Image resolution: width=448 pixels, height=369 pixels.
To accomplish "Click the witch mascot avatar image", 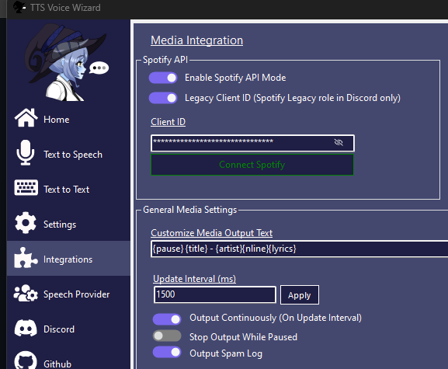I will coord(68,62).
